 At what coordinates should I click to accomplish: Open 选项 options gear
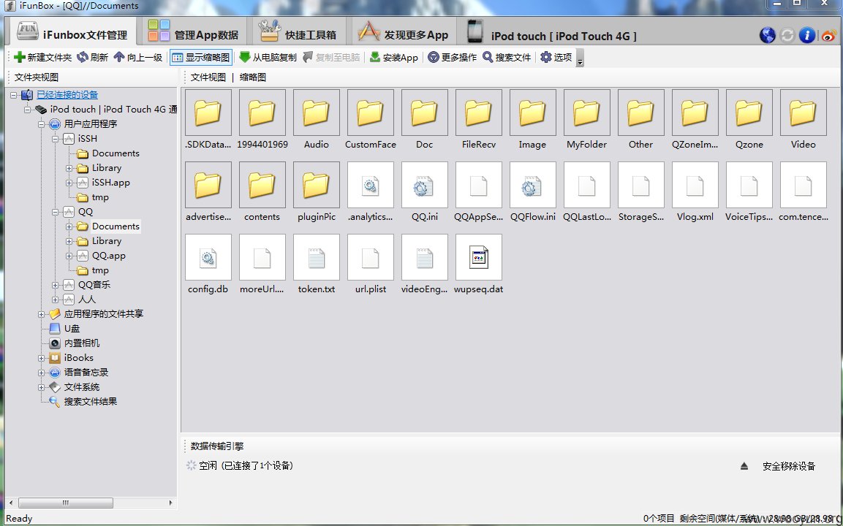[x=556, y=57]
